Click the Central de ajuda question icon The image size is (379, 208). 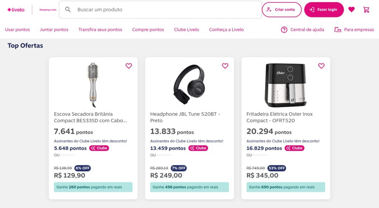point(284,30)
